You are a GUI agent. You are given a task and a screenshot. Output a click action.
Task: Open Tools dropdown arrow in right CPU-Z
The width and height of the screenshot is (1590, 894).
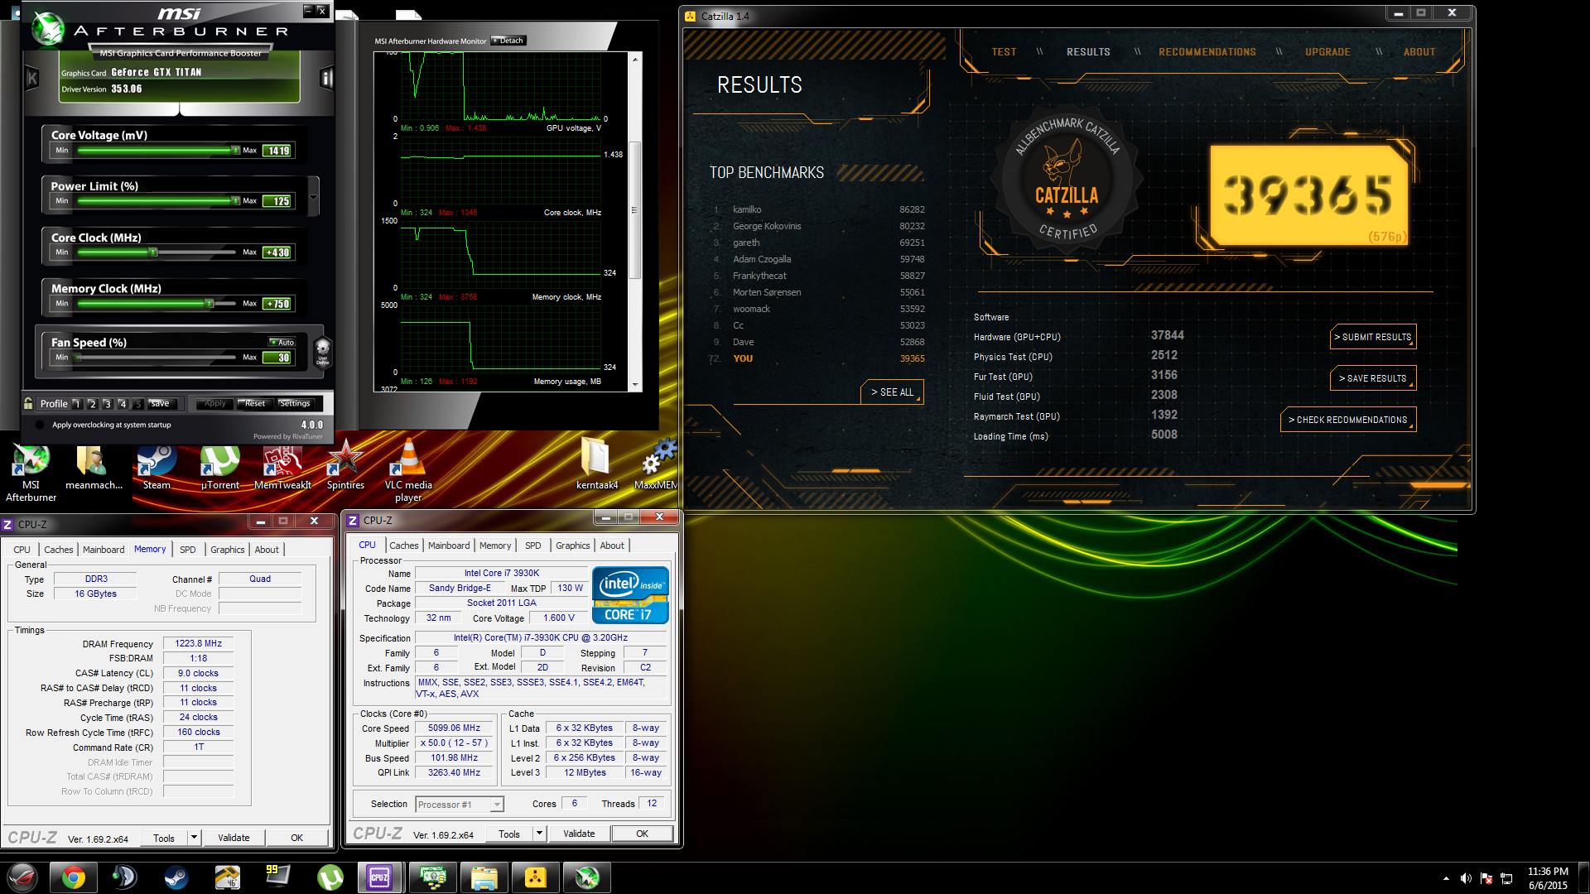(x=539, y=834)
